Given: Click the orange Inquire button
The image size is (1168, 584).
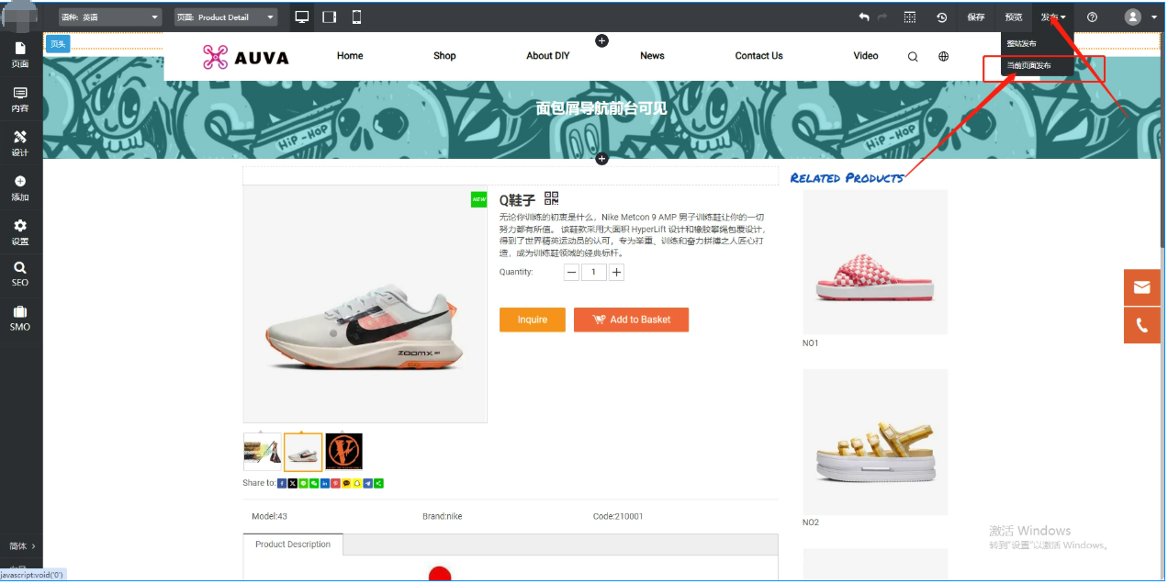Looking at the screenshot, I should pyautogui.click(x=532, y=320).
